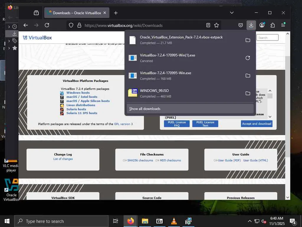The height and width of the screenshot is (227, 302).
Task: Close the Downloads – Oracle VirtualBox tab
Action: pos(105,13)
